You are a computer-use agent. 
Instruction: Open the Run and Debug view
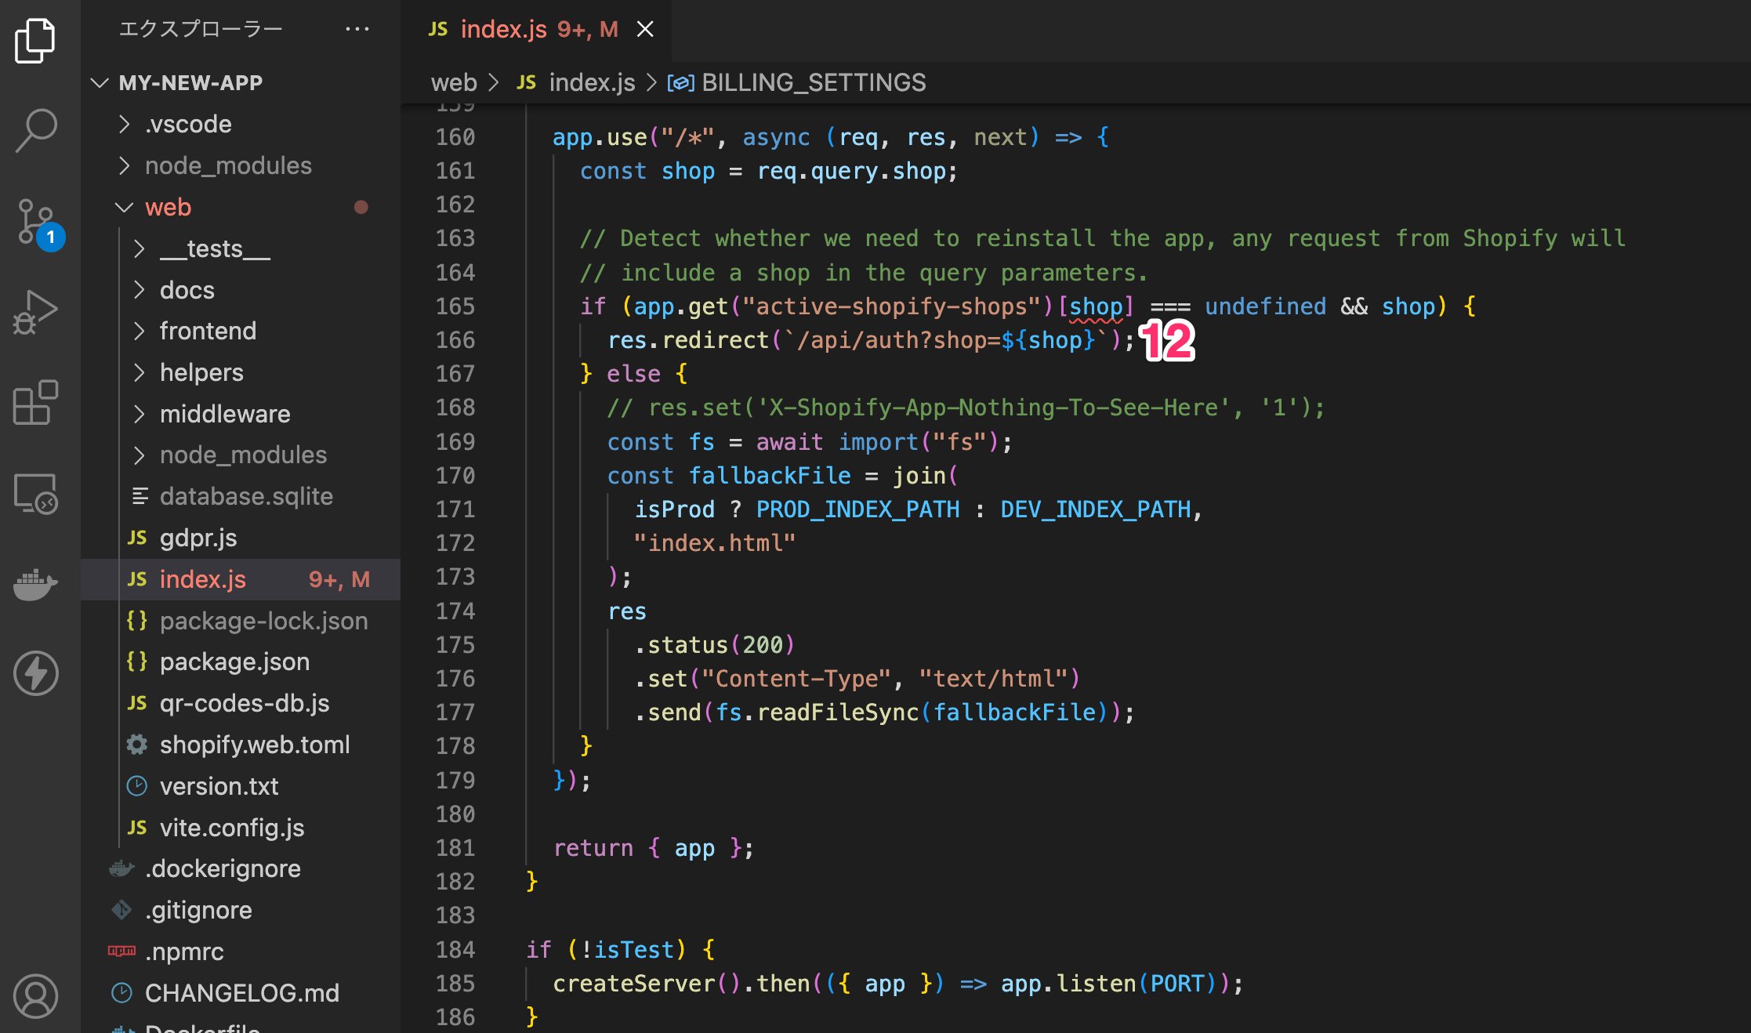point(35,312)
